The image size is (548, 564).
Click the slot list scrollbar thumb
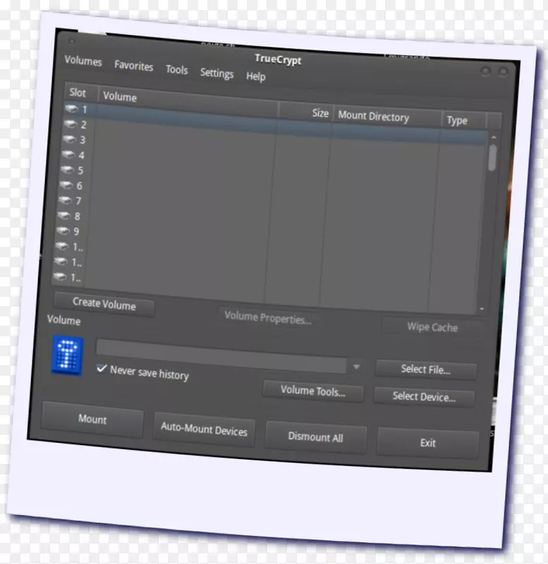(x=492, y=157)
